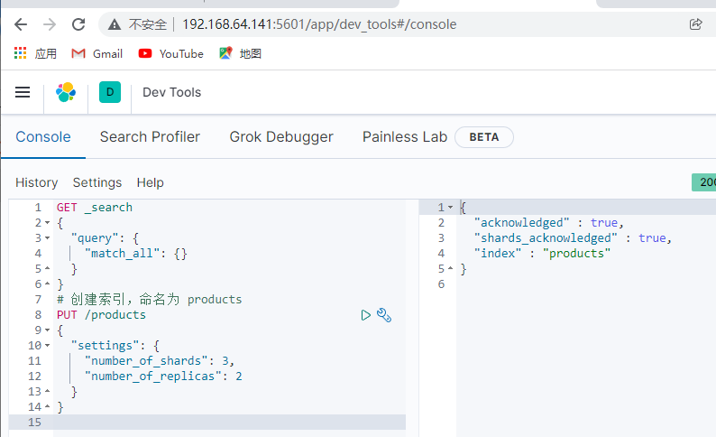Open the YouTube bookmark
Viewport: 716px width, 437px height.
[x=170, y=53]
